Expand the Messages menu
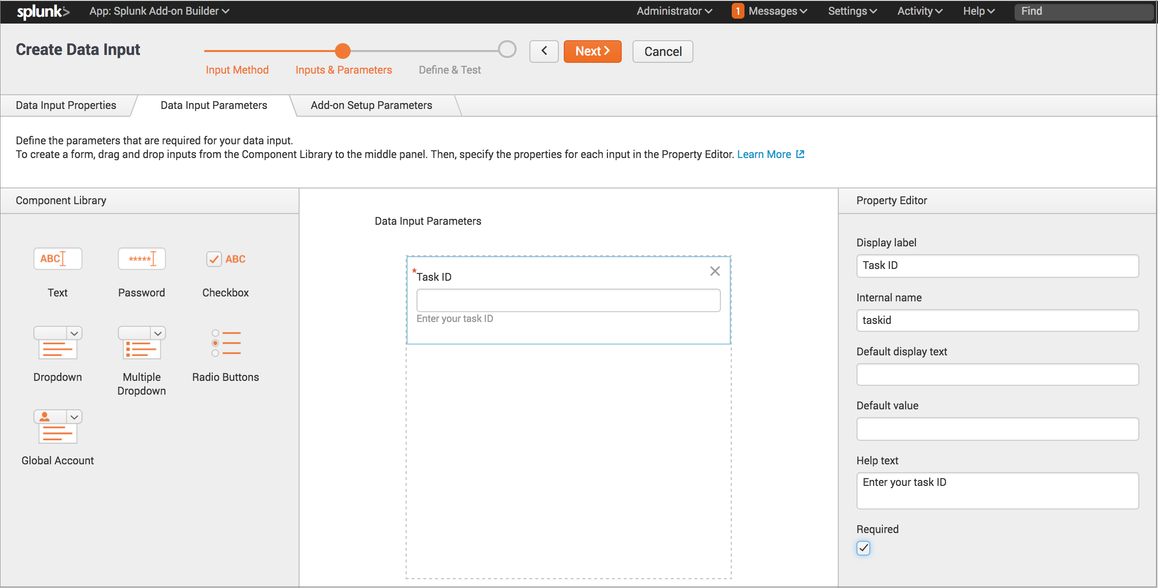The width and height of the screenshot is (1158, 588). tap(778, 11)
